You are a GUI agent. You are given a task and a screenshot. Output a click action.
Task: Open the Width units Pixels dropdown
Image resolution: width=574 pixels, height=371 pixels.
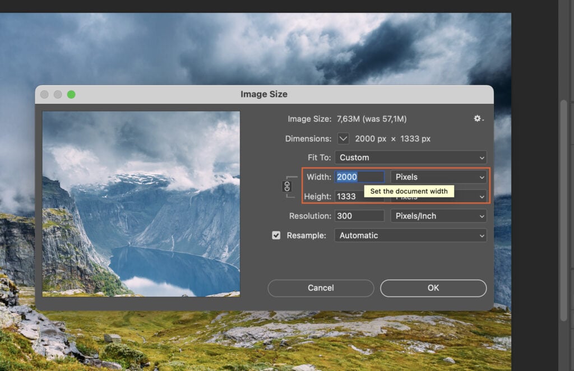coord(438,177)
